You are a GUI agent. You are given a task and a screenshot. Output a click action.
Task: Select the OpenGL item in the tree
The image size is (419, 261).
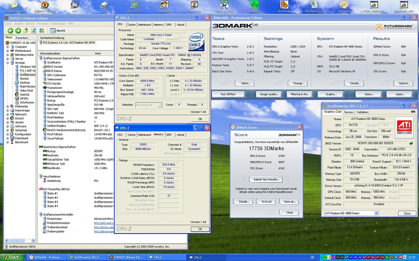pos(25,94)
